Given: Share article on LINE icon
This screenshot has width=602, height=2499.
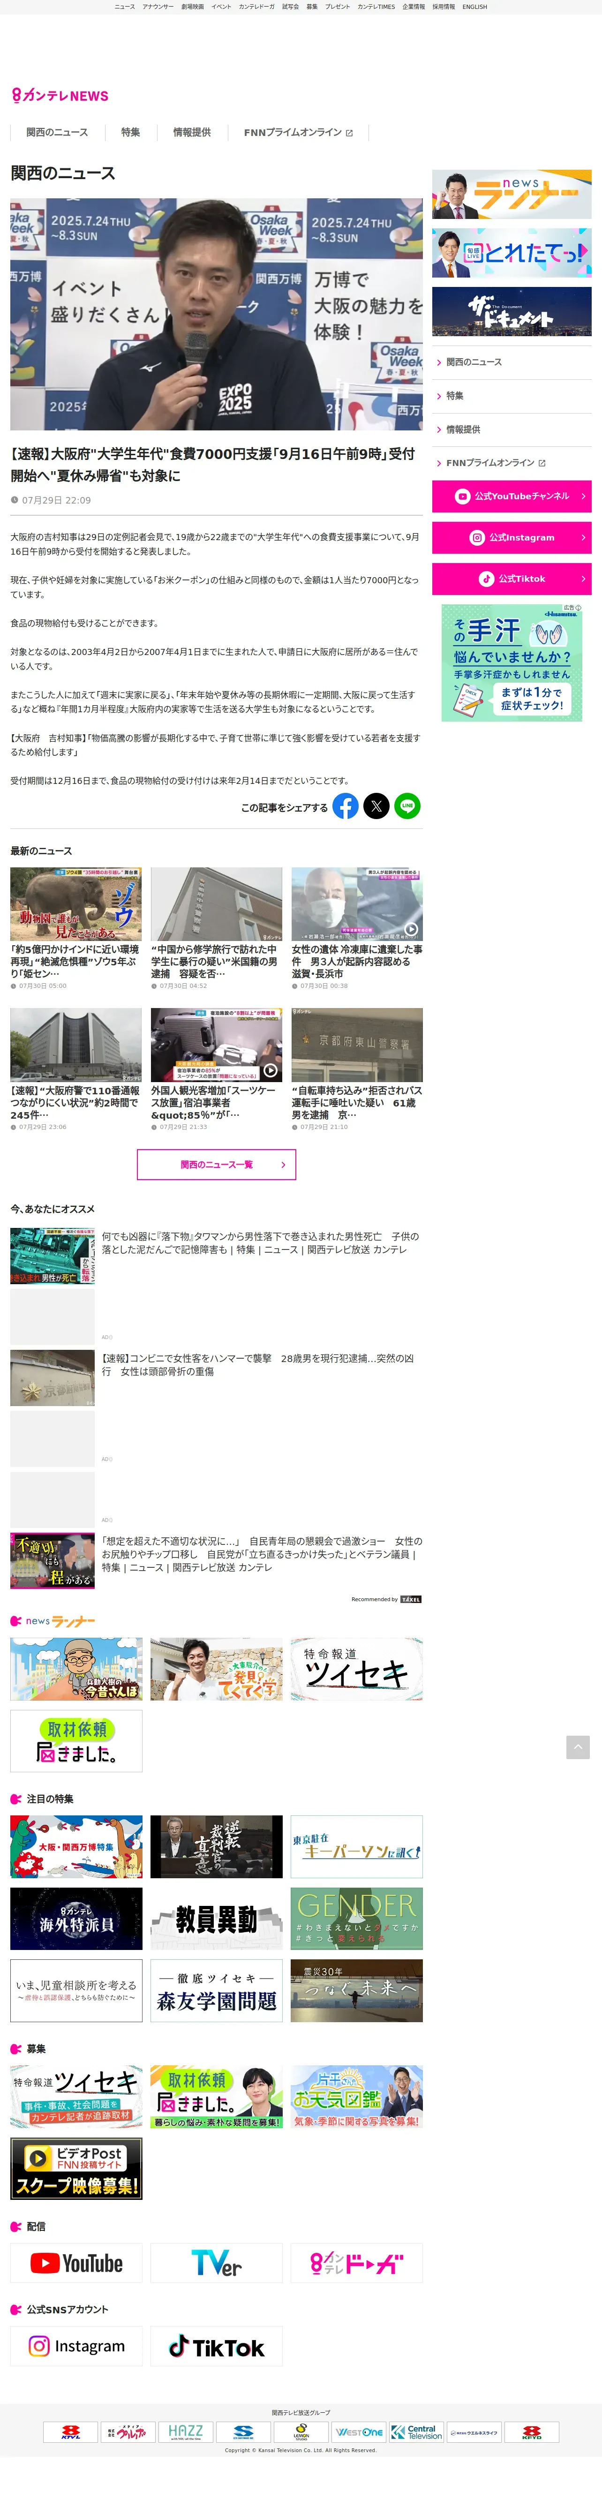Looking at the screenshot, I should 407,805.
